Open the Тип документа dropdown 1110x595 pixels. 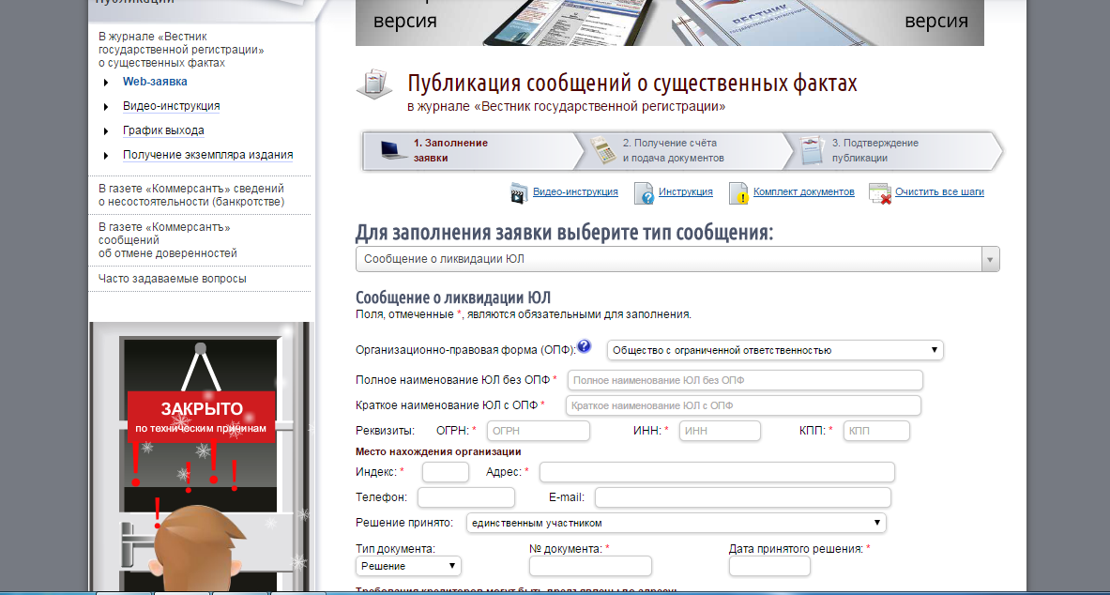tap(408, 566)
